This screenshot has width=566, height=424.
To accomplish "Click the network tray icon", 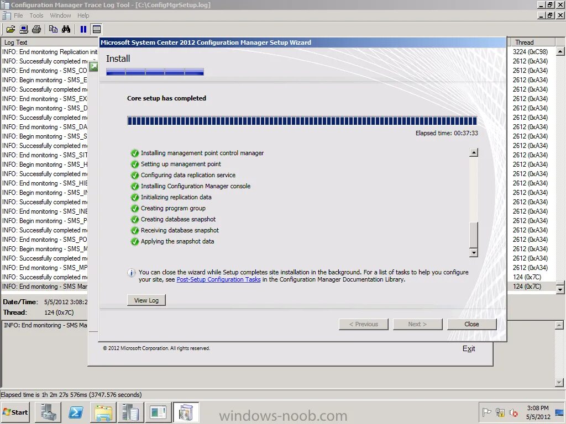I will (500, 412).
